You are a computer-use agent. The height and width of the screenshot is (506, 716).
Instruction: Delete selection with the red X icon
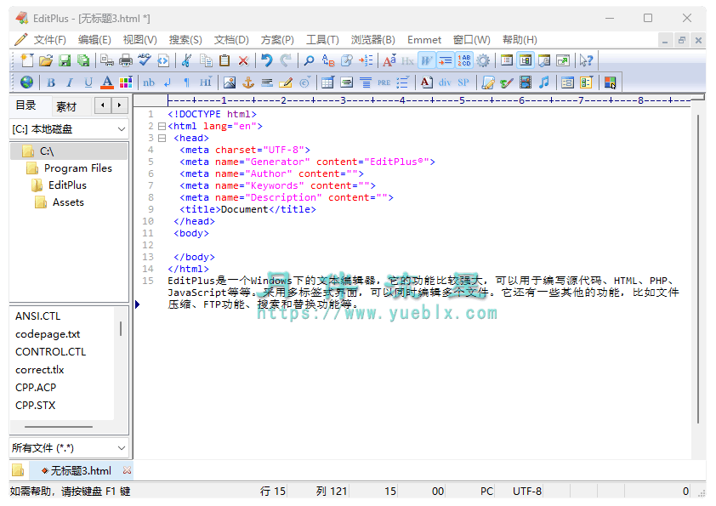coord(243,60)
